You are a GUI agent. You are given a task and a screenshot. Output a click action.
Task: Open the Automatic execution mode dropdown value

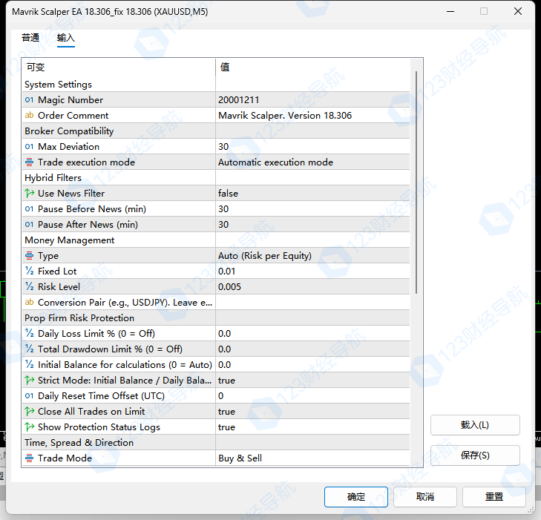pos(312,162)
